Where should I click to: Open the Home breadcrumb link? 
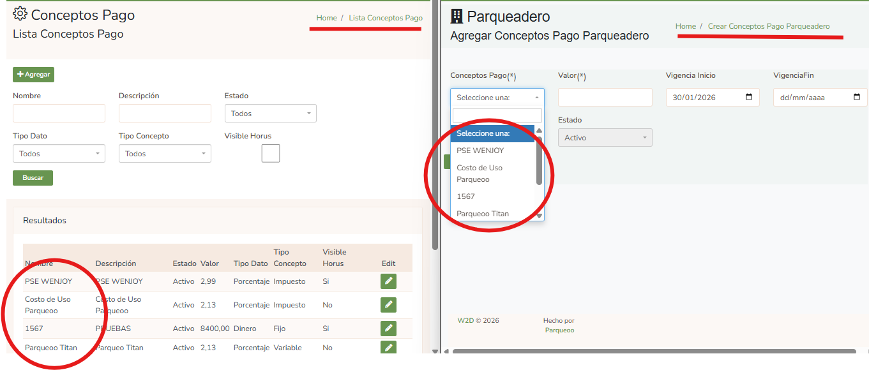(x=326, y=18)
